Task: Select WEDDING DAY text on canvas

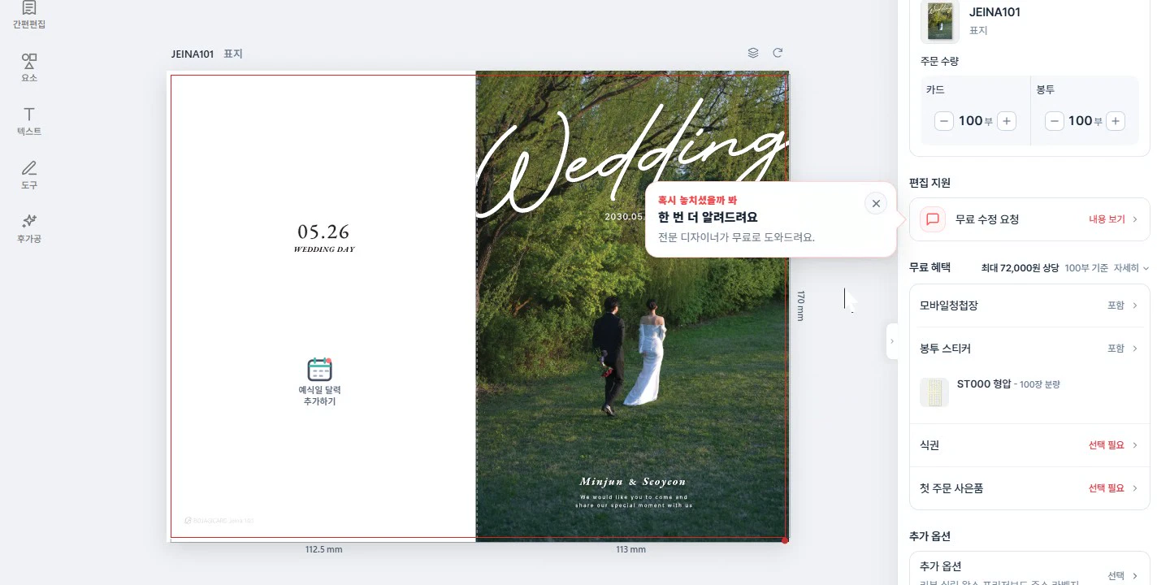Action: [x=324, y=249]
